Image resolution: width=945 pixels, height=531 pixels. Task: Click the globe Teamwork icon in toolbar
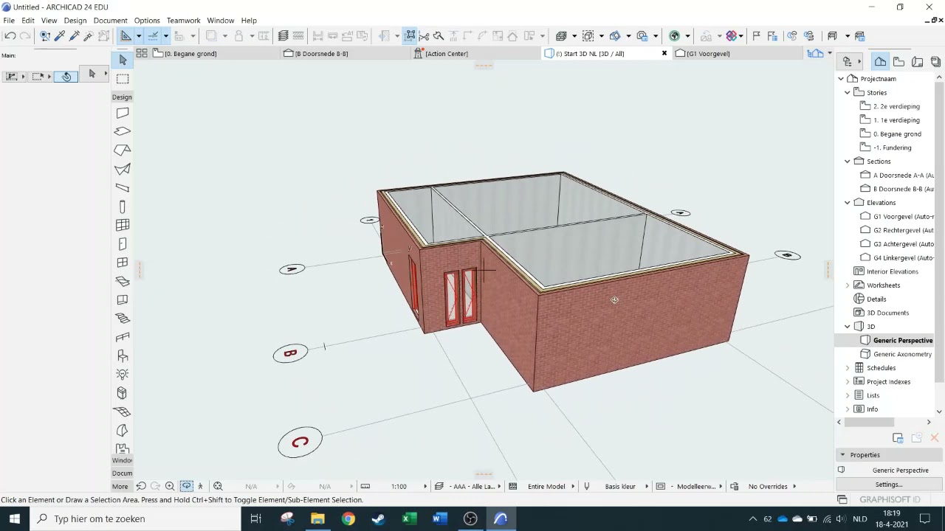click(x=674, y=35)
